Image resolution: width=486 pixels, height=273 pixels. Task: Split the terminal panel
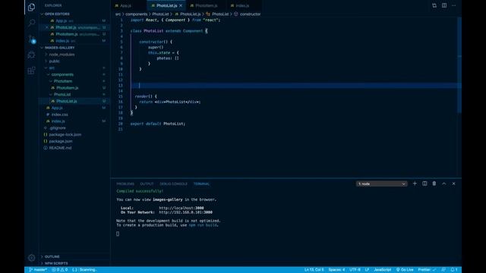(x=424, y=184)
